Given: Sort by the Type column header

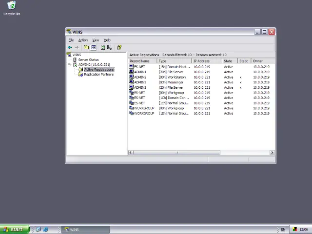Looking at the screenshot, I should click(175, 61).
